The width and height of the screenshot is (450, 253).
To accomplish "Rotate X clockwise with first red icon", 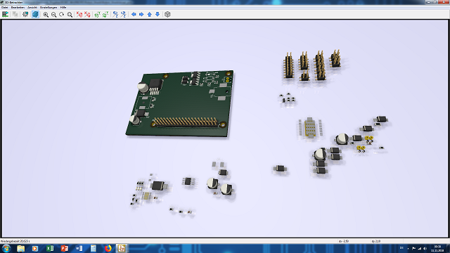I will pyautogui.click(x=79, y=14).
